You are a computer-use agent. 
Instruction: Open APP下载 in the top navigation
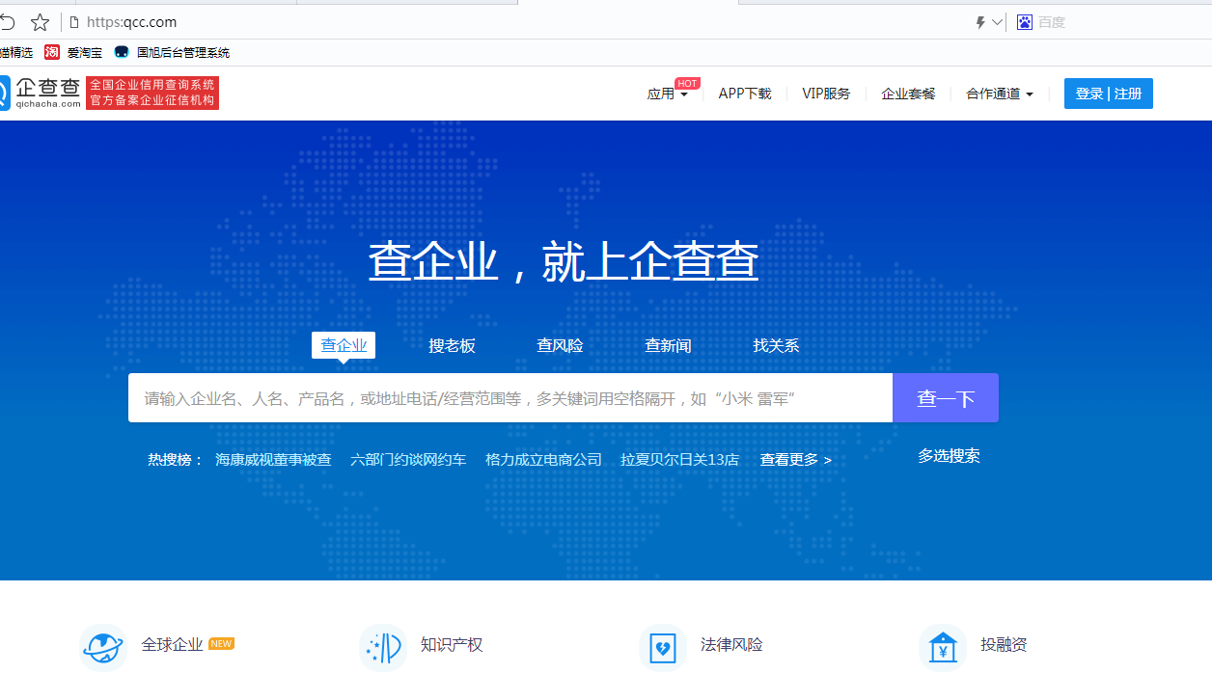(745, 94)
